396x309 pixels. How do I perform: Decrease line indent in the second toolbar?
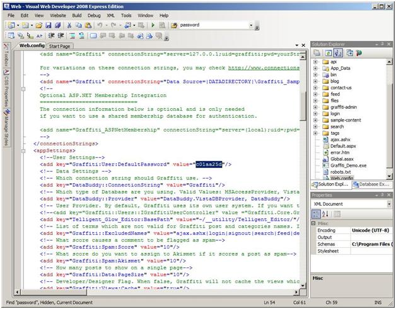pyautogui.click(x=51, y=36)
